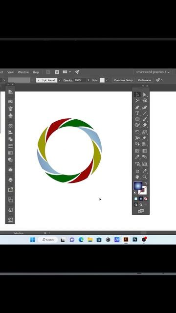Image resolution: width=176 pixels, height=313 pixels.
Task: Change Screen Mode at Tools panel bottom
Action: (141, 211)
